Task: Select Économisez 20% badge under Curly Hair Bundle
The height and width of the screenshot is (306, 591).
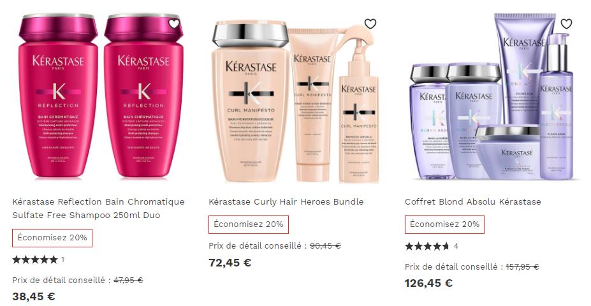Action: tap(249, 224)
